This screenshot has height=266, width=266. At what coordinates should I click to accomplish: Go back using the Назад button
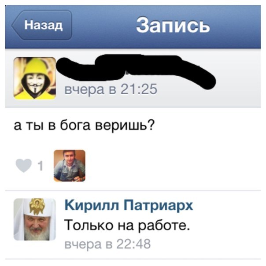pyautogui.click(x=42, y=25)
